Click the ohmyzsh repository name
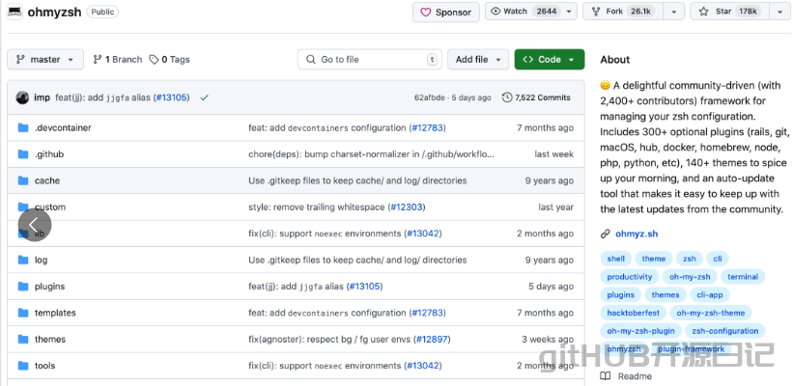 click(x=54, y=13)
